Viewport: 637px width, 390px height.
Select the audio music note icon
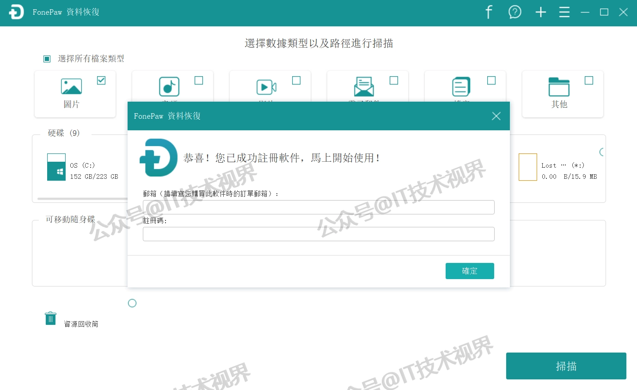click(169, 86)
